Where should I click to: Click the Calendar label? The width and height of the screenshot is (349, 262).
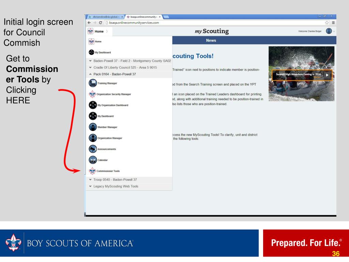point(103,160)
